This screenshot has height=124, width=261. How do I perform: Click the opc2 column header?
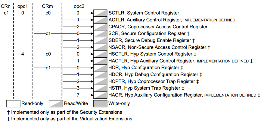(79, 6)
